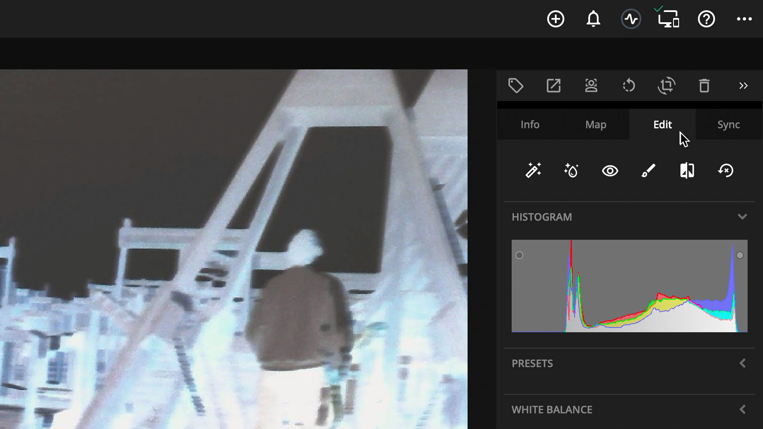The image size is (763, 429).
Task: Toggle the eye preview icon
Action: pyautogui.click(x=610, y=171)
